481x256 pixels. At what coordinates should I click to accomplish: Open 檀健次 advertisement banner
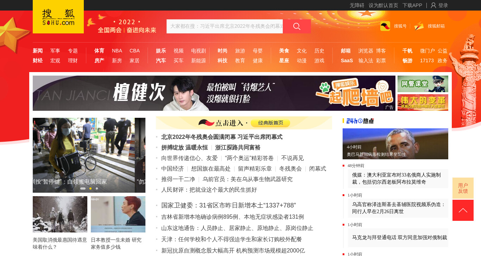coord(214,93)
